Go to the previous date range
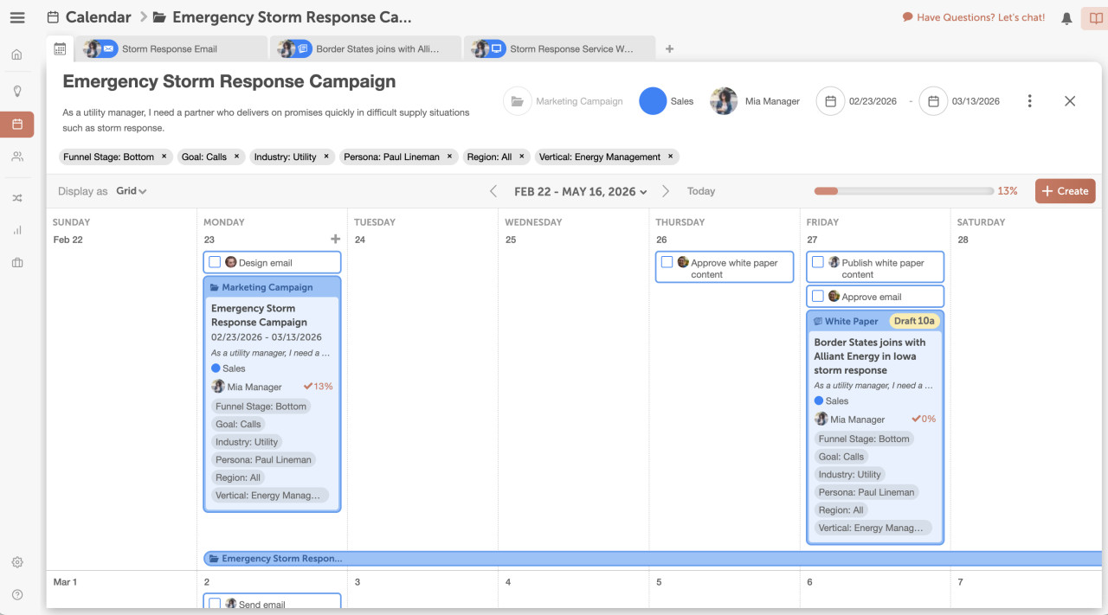The height and width of the screenshot is (615, 1108). point(493,191)
